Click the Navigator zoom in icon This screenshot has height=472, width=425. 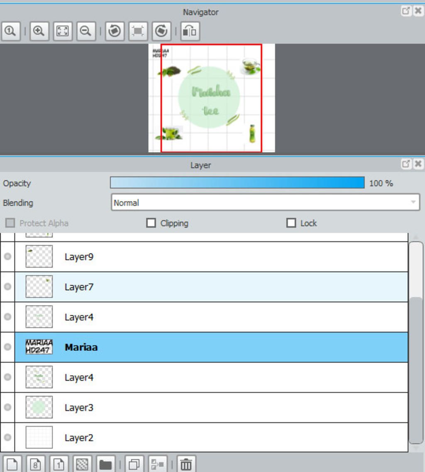click(39, 31)
